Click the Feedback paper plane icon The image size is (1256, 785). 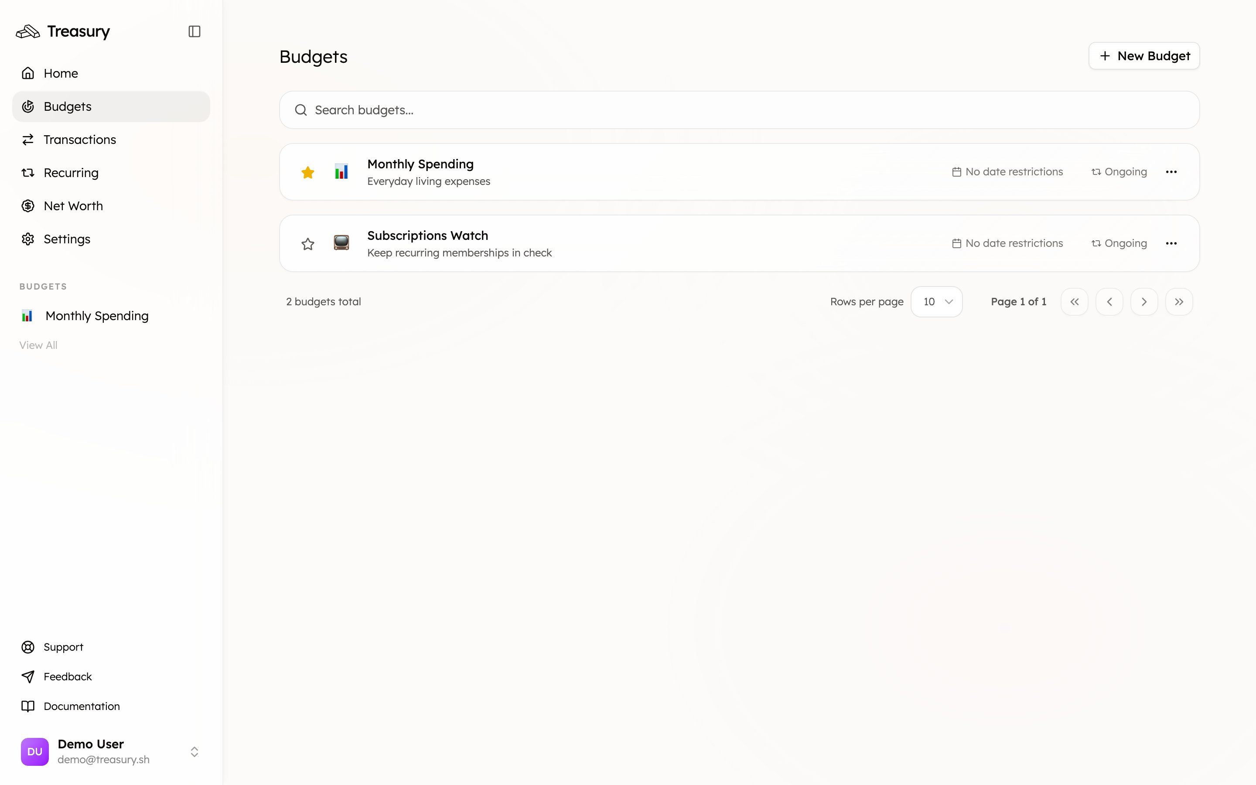pos(28,676)
